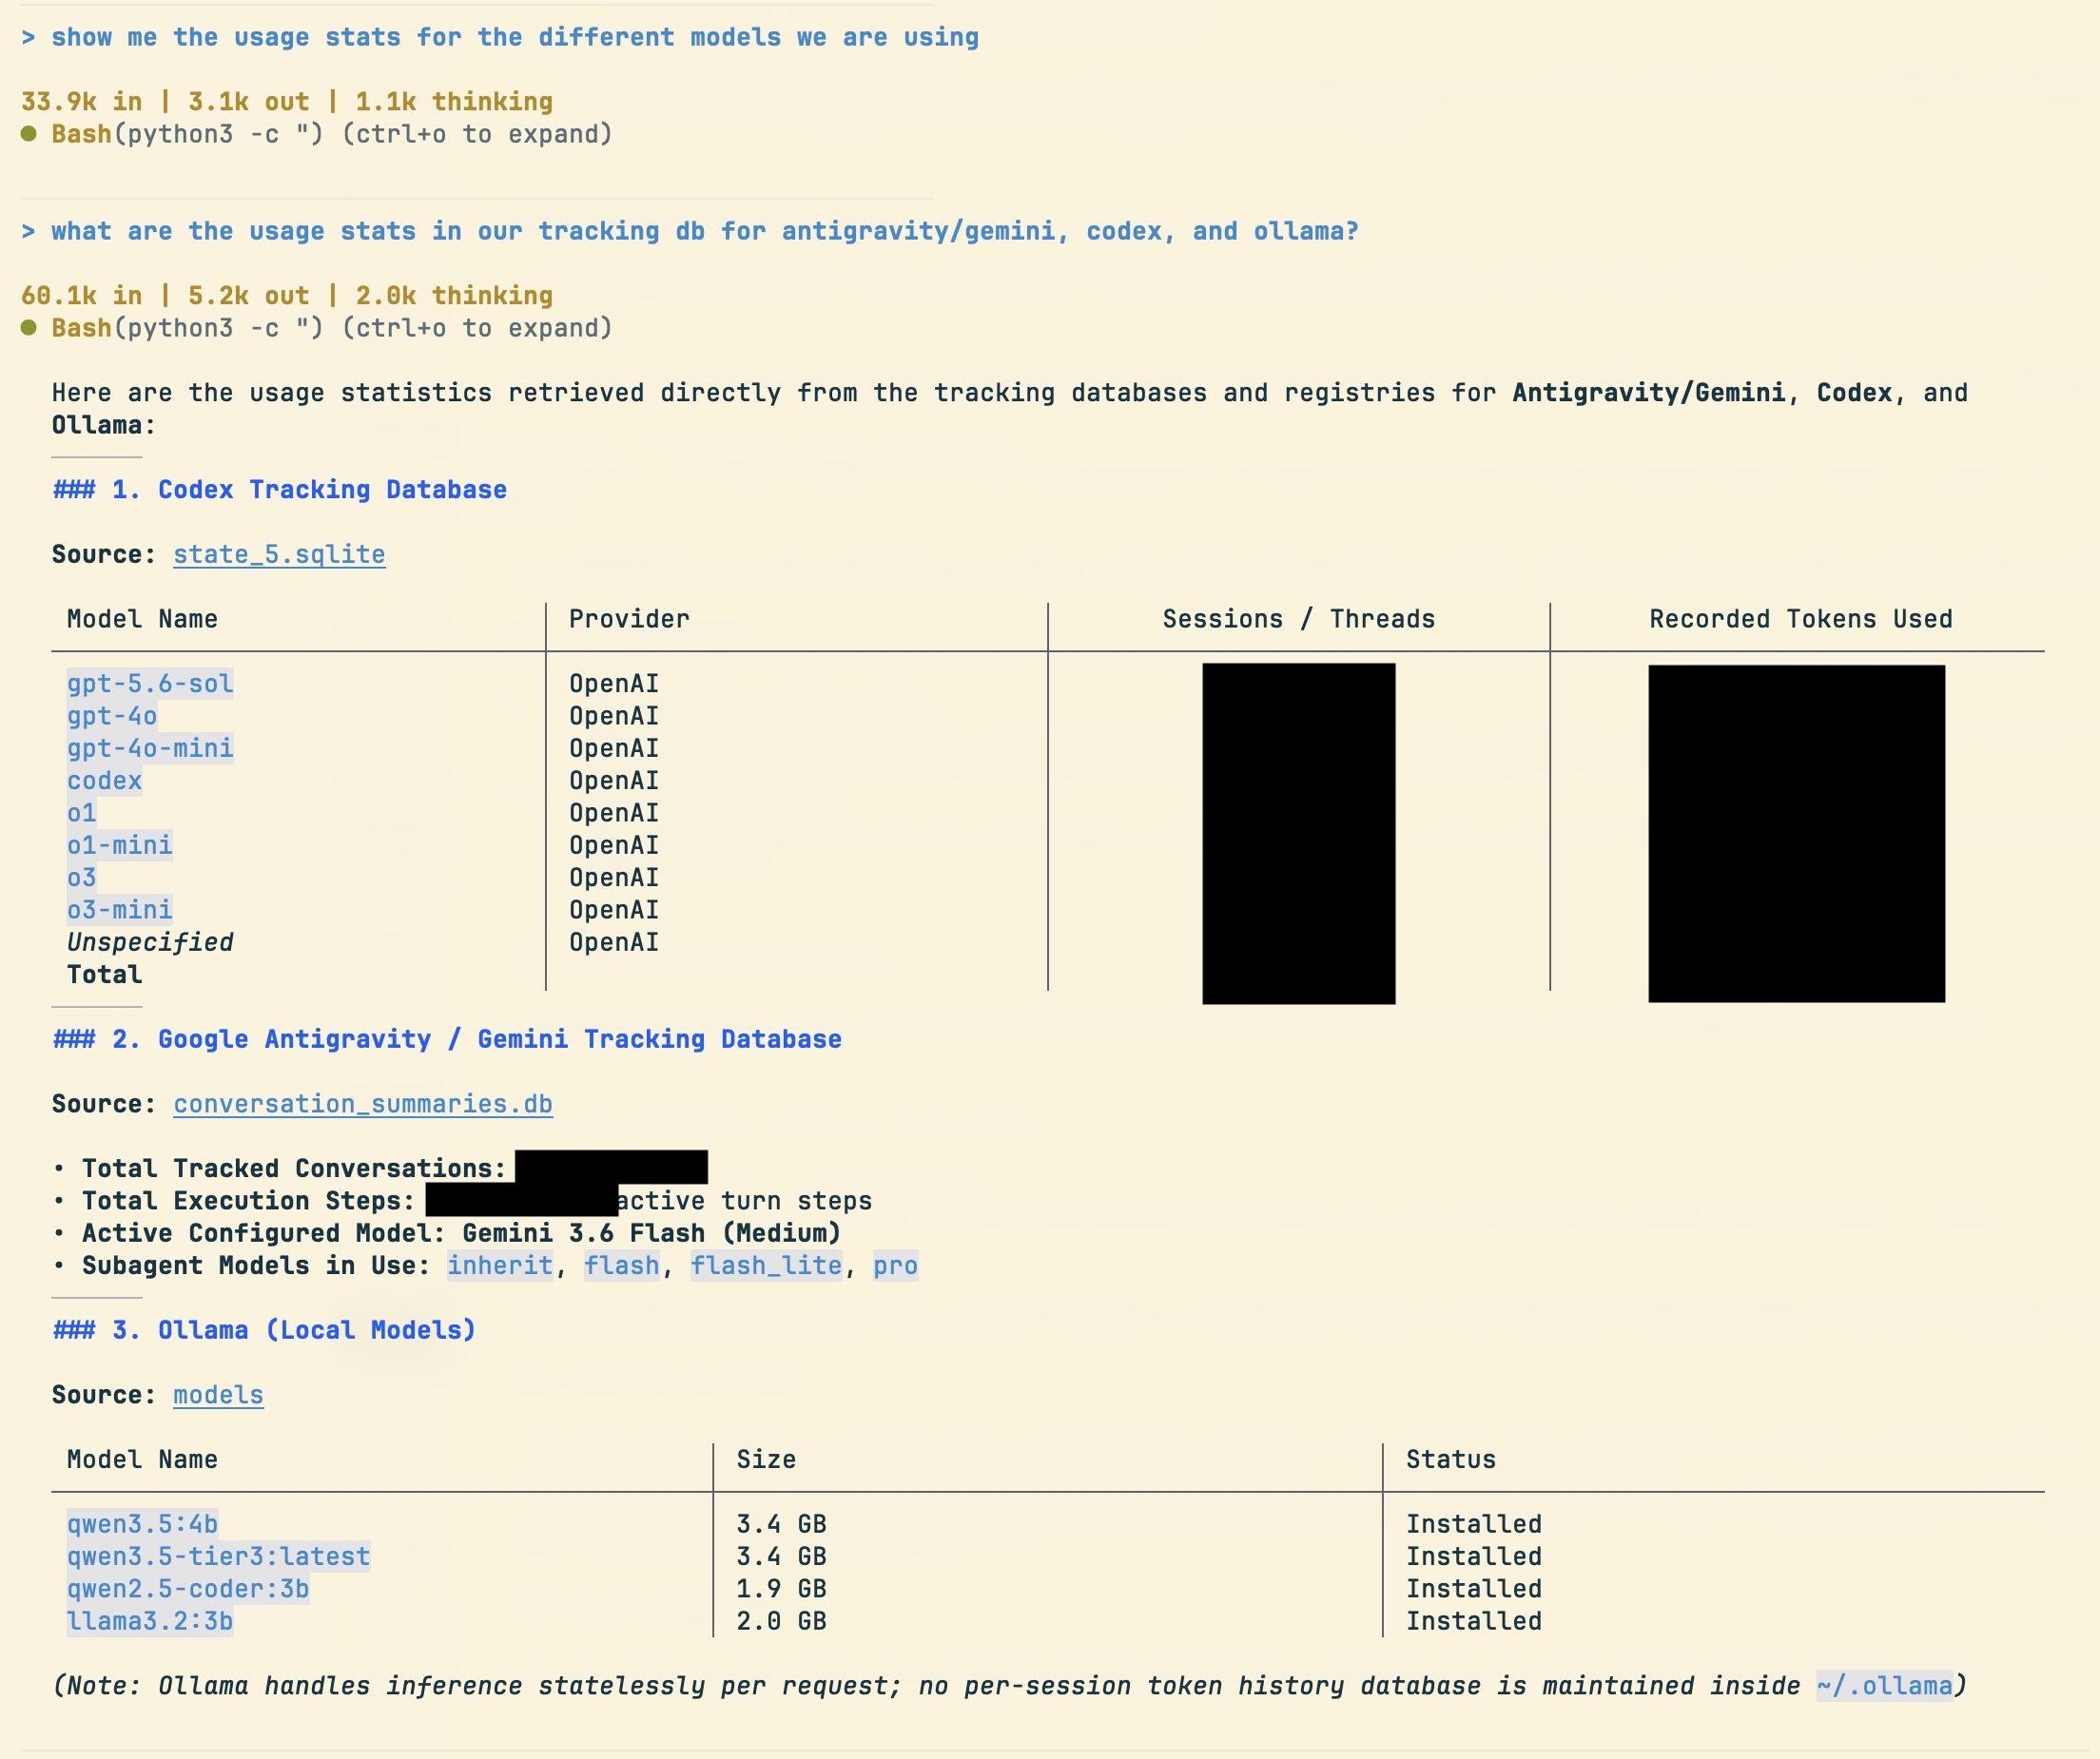This screenshot has height=1759, width=2100.
Task: Click the Provider column header
Action: [629, 620]
